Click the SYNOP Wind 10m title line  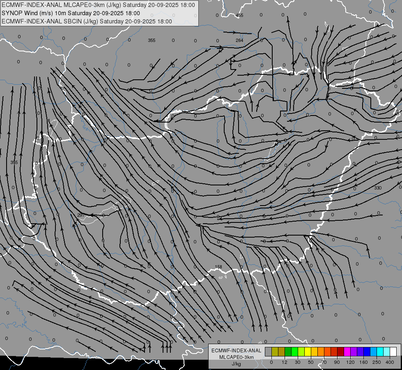(x=71, y=13)
